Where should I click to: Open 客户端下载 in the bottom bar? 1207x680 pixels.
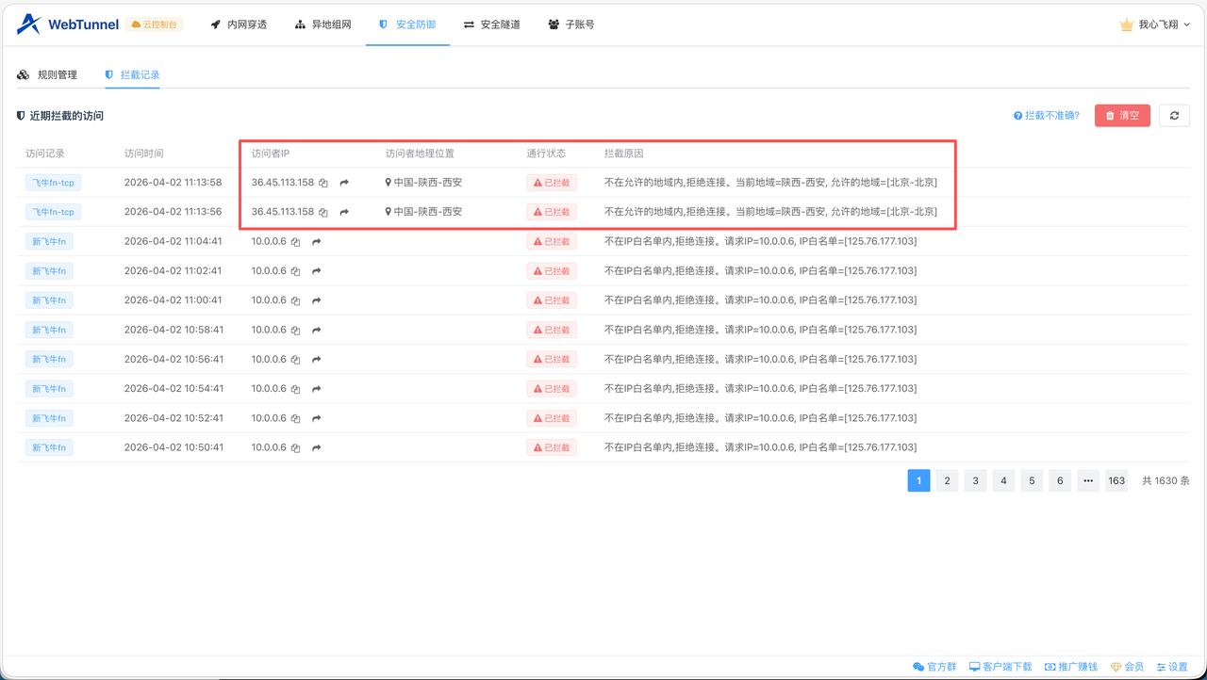1000,666
